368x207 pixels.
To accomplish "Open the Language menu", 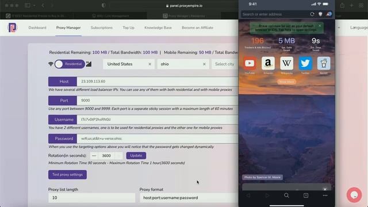I will pyautogui.click(x=359, y=28).
